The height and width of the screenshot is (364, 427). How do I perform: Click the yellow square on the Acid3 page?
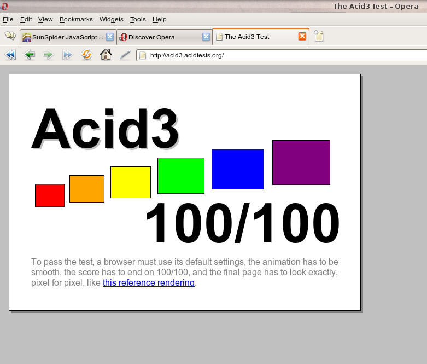click(131, 182)
